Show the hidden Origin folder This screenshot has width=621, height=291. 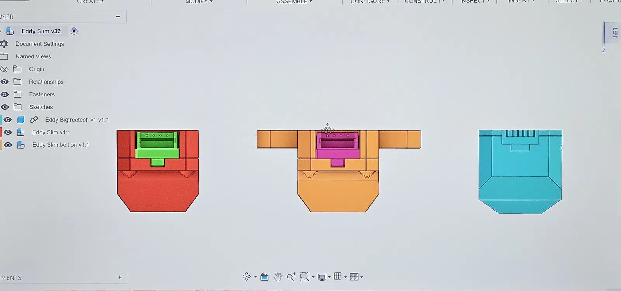[4, 69]
